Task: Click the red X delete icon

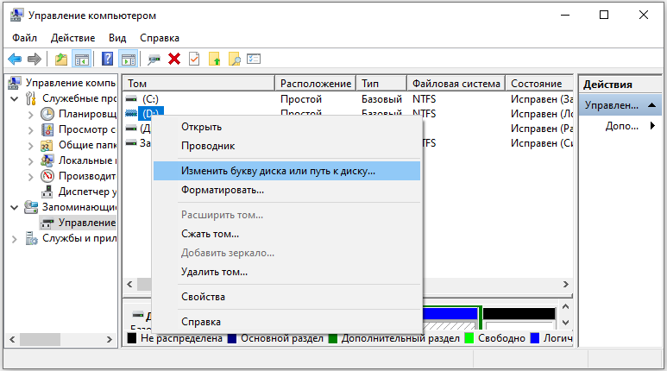Action: [174, 59]
